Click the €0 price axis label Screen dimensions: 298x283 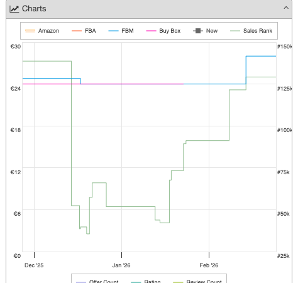pyautogui.click(x=17, y=256)
